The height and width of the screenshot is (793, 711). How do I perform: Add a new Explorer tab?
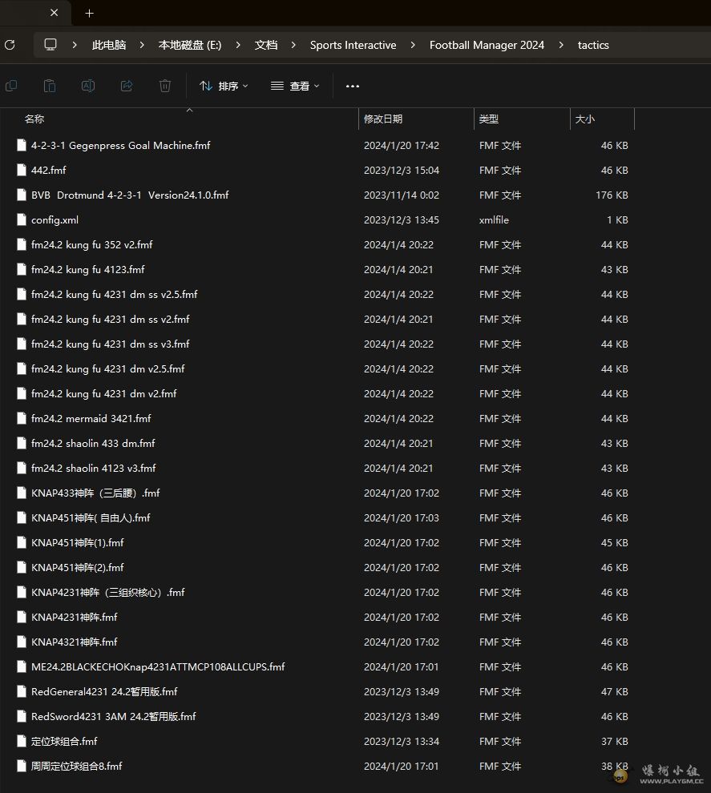point(90,13)
